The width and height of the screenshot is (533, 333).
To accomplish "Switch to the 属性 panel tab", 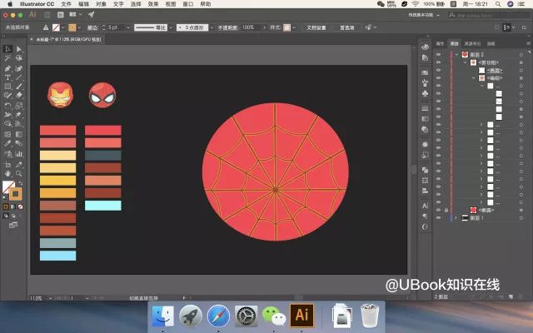I will pyautogui.click(x=441, y=43).
